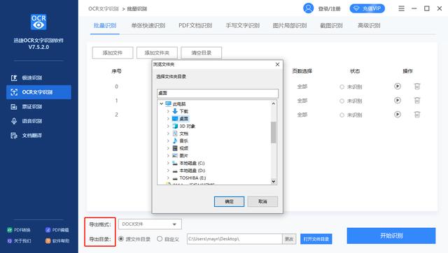Select 本地磁盘 (C:) drive
Image resolution: width=448 pixels, height=253 pixels.
pos(192,163)
